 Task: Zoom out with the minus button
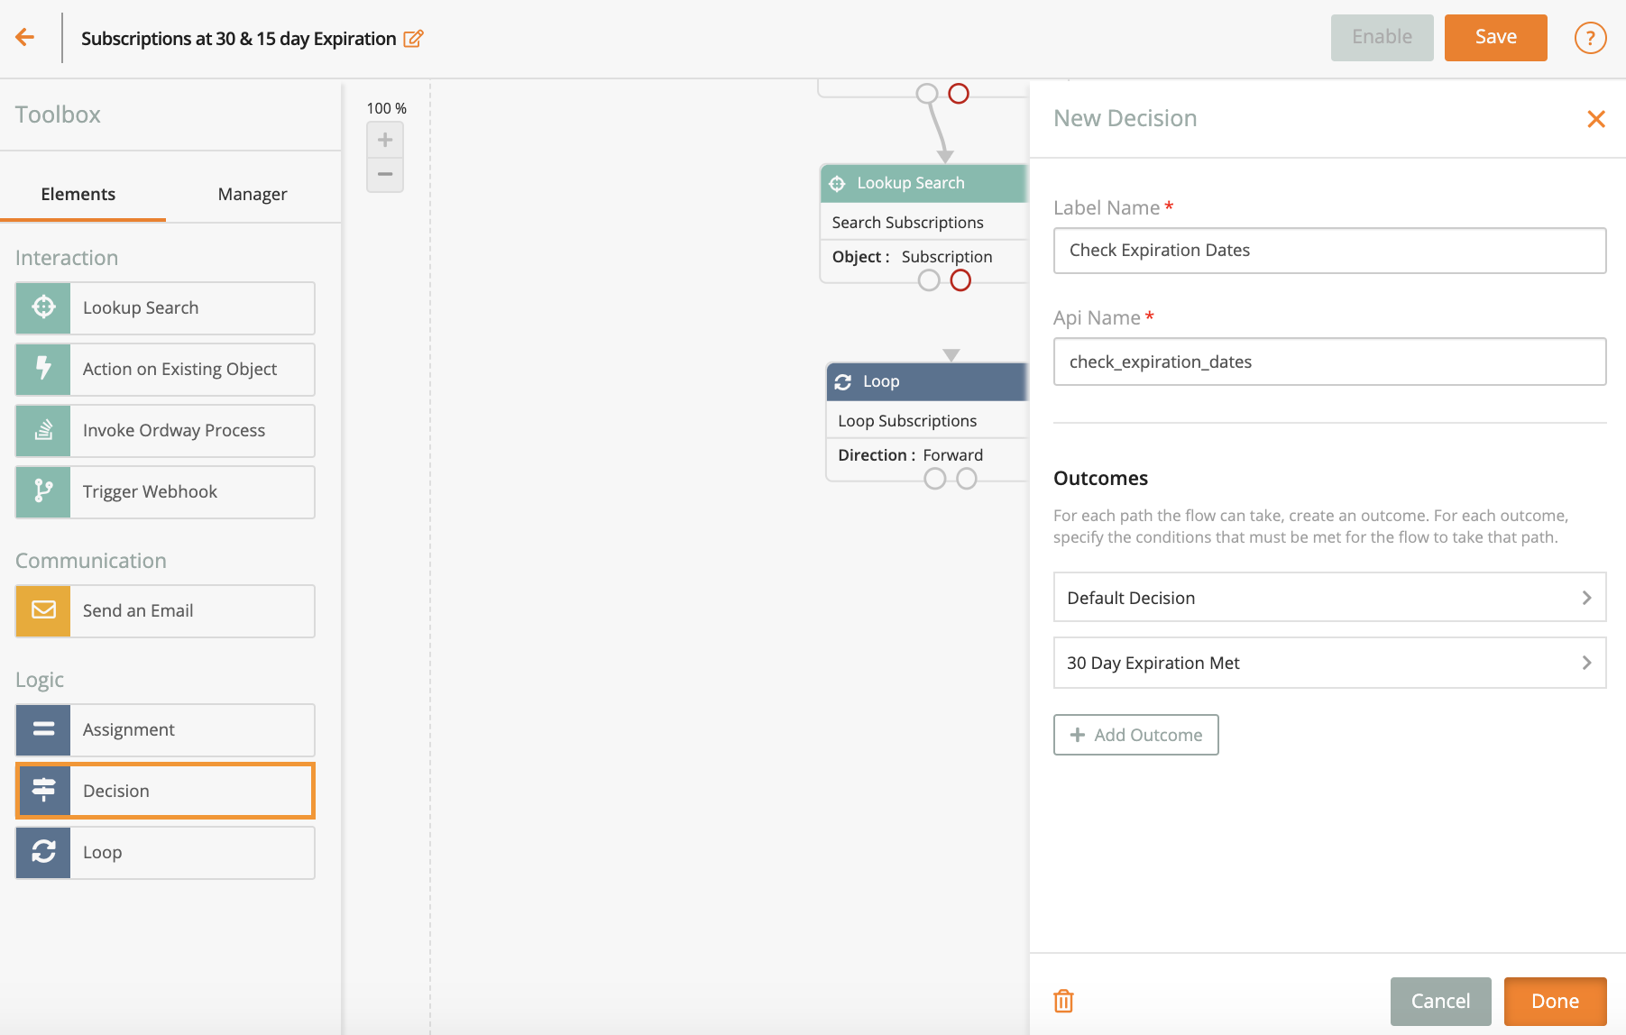tap(385, 174)
